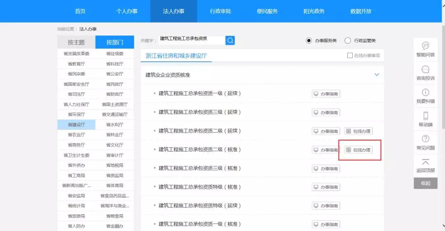Open 个人办事 in top navigation
This screenshot has height=231, width=445.
(127, 11)
